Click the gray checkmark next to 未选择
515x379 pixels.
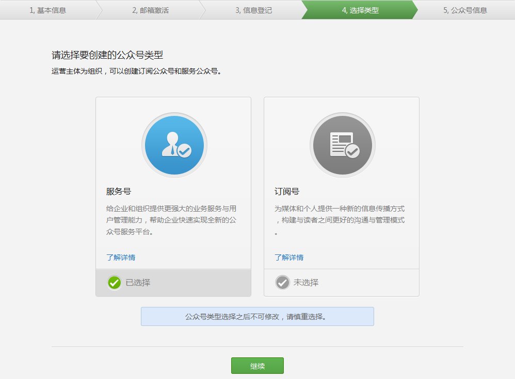pos(282,282)
